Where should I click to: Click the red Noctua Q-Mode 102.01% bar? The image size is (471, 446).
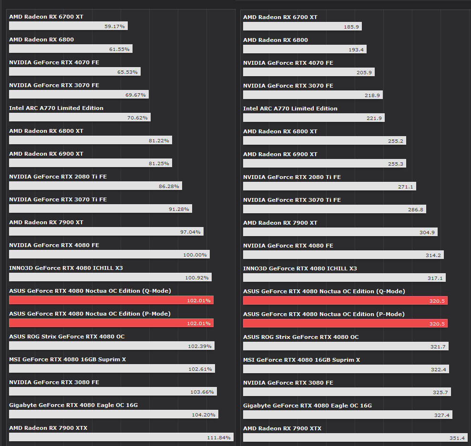[x=111, y=300]
